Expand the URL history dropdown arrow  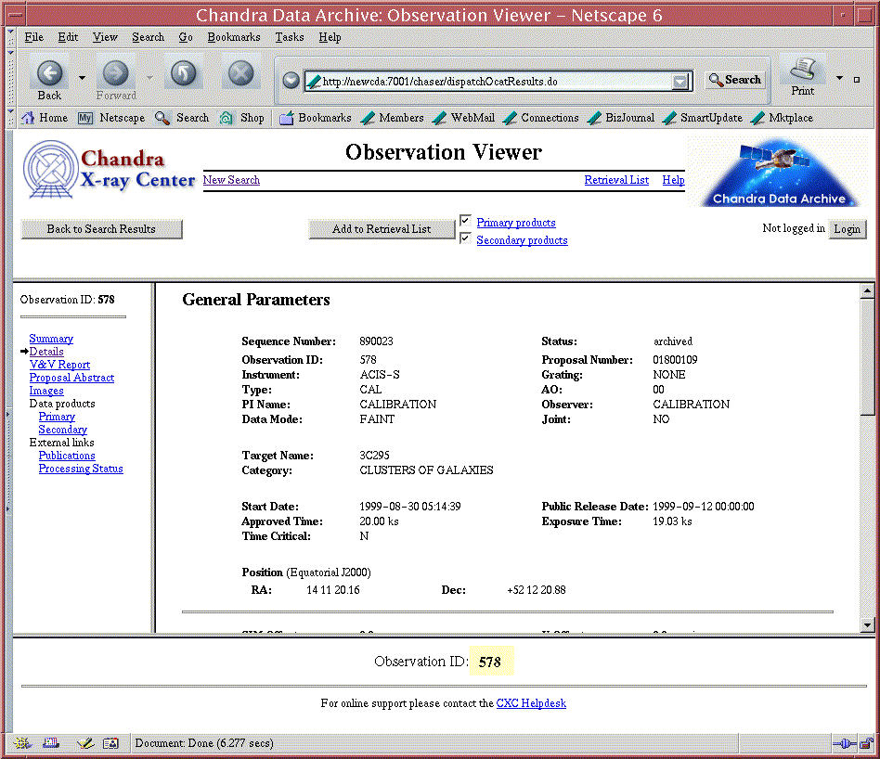click(681, 82)
